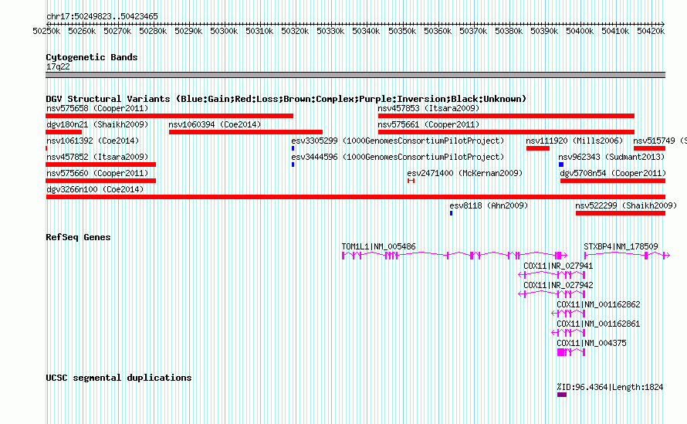Open variant nsv457852 (Itsara2009)
687x424 pixels.
(x=97, y=157)
